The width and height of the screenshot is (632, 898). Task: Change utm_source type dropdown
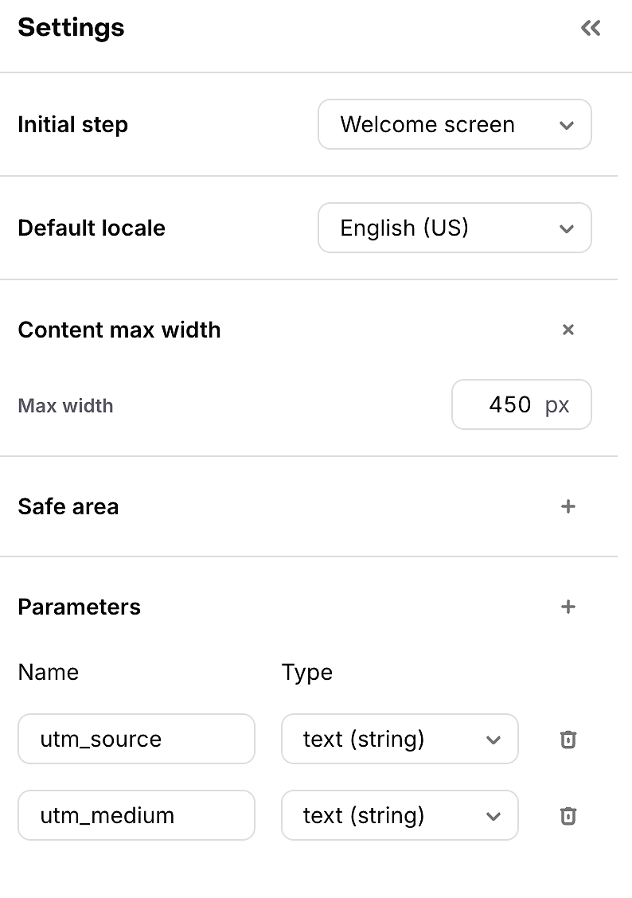click(400, 739)
